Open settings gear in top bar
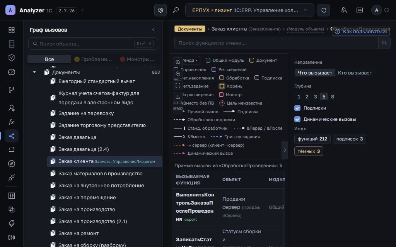Viewport: 396px width, 247px height. coord(160,10)
